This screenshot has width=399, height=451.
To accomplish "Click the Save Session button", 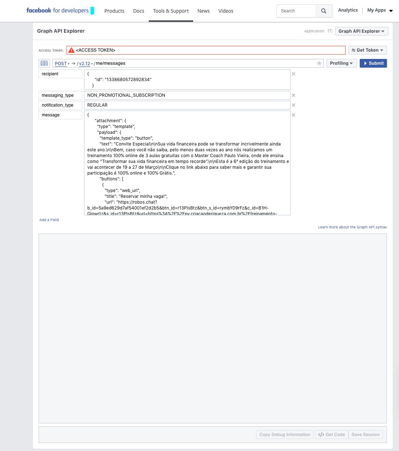I will click(366, 435).
